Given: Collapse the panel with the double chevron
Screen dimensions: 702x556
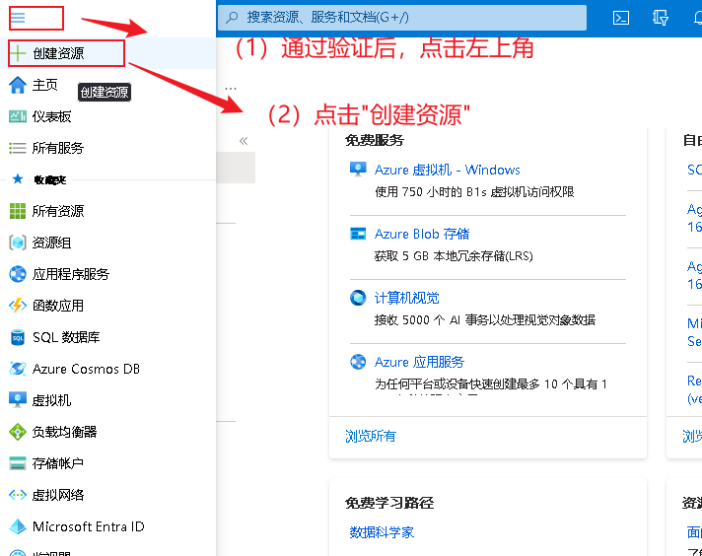Looking at the screenshot, I should pos(244,141).
